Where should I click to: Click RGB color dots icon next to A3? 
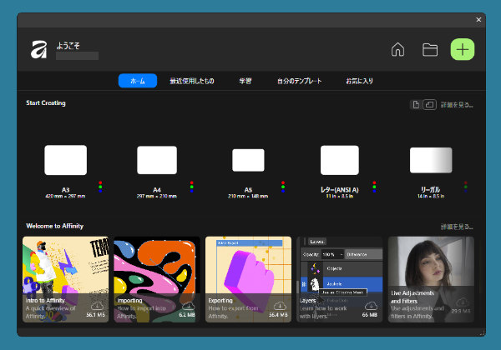(x=100, y=187)
